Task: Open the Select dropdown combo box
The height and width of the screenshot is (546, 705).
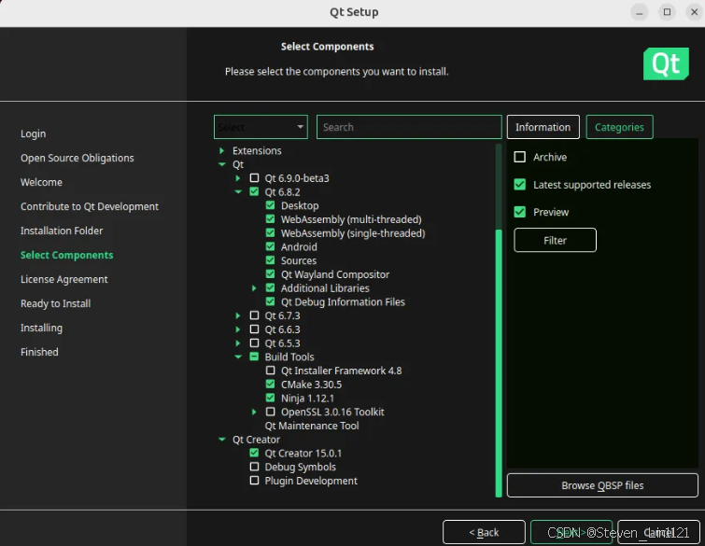Action: coord(261,127)
